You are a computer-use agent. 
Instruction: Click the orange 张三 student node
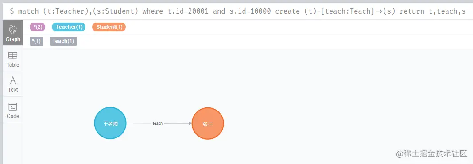click(208, 123)
